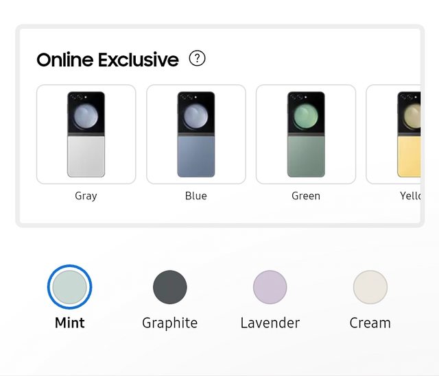Pick the Cream color swatch

pos(370,287)
